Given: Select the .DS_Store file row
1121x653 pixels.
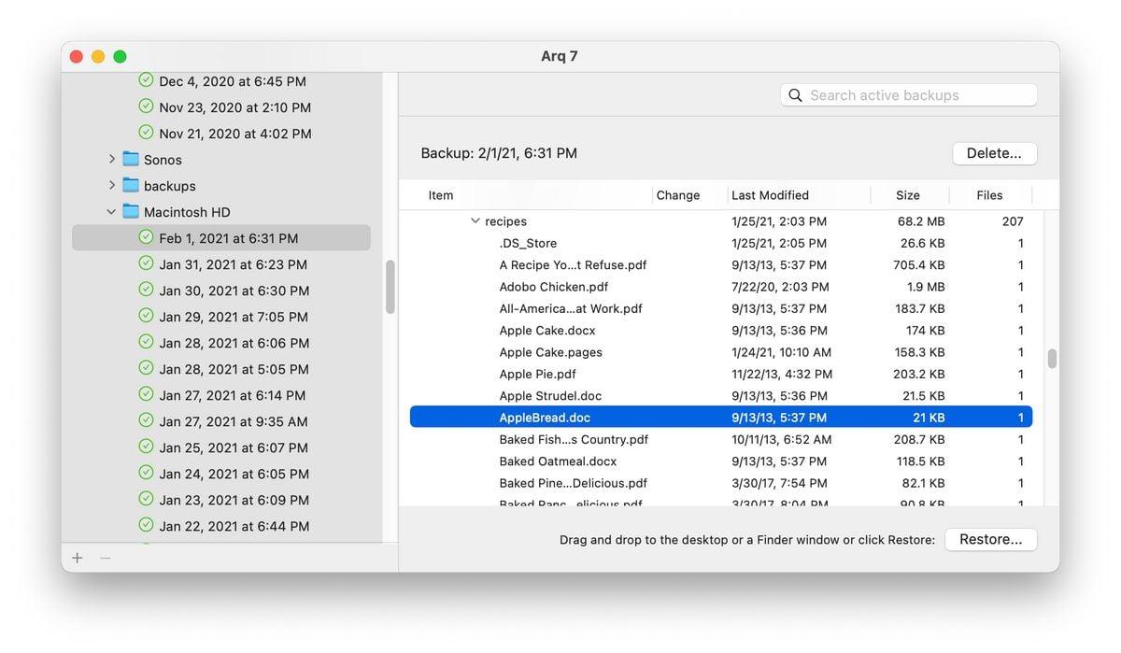Looking at the screenshot, I should 721,243.
